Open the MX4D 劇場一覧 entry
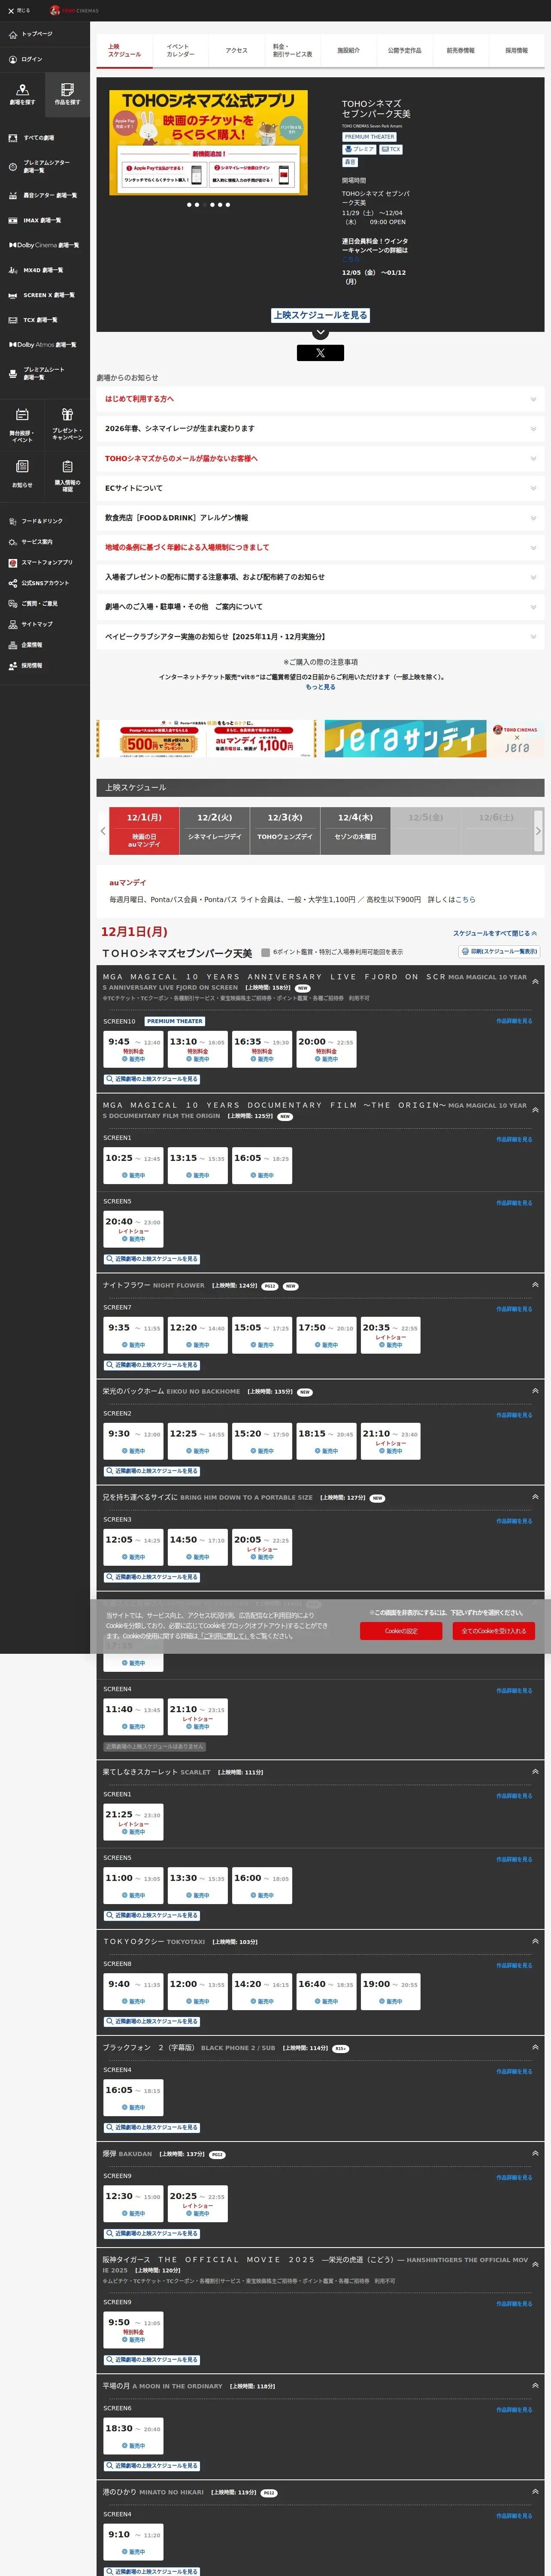Screen dimensions: 551x2576 [x=45, y=270]
